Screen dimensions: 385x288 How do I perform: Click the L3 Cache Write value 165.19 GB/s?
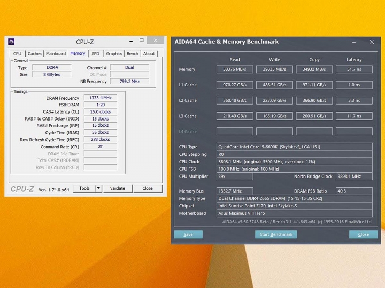pyautogui.click(x=274, y=116)
